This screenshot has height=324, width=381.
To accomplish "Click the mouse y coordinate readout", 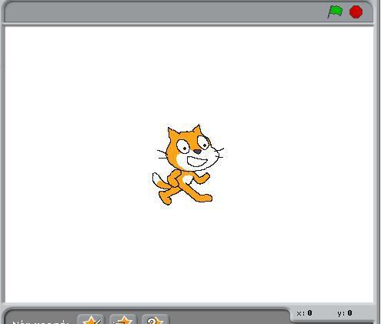I will 345,313.
